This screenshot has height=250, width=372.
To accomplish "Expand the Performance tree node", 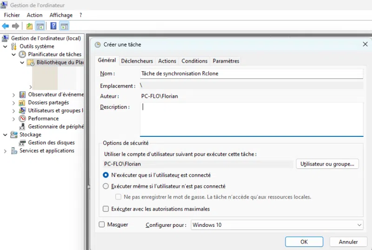I will click(14, 119).
